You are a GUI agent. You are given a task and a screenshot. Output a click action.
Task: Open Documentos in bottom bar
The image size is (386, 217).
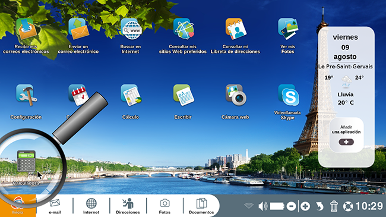click(201, 206)
